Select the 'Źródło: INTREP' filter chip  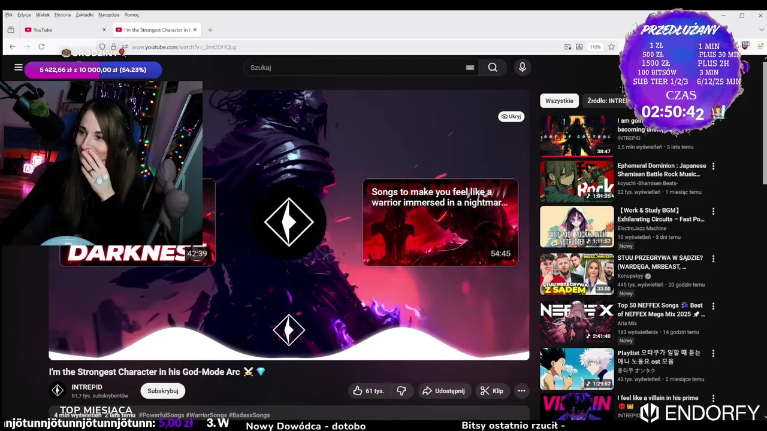606,101
